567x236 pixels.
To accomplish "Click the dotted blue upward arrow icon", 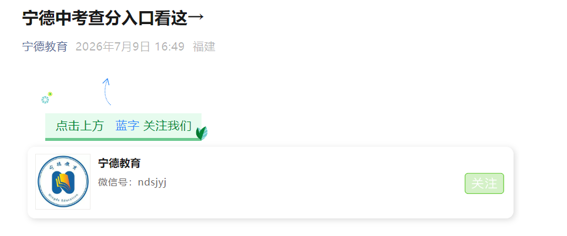I will tap(106, 92).
